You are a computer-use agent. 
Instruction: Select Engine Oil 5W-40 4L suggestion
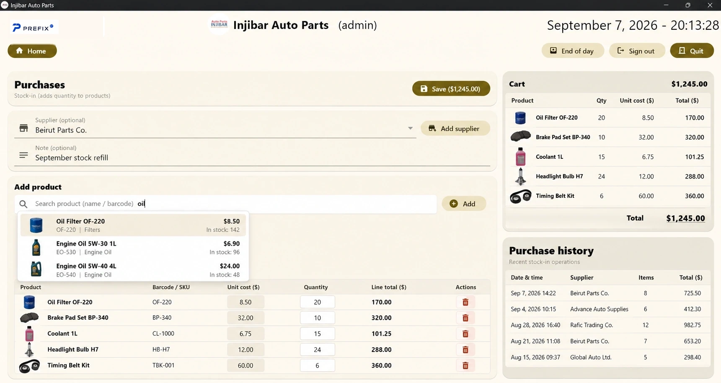pos(133,270)
